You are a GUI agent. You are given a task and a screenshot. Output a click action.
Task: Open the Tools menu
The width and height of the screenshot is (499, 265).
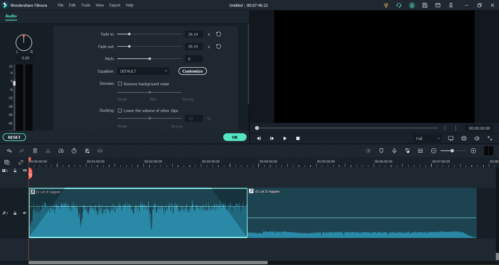(x=86, y=5)
